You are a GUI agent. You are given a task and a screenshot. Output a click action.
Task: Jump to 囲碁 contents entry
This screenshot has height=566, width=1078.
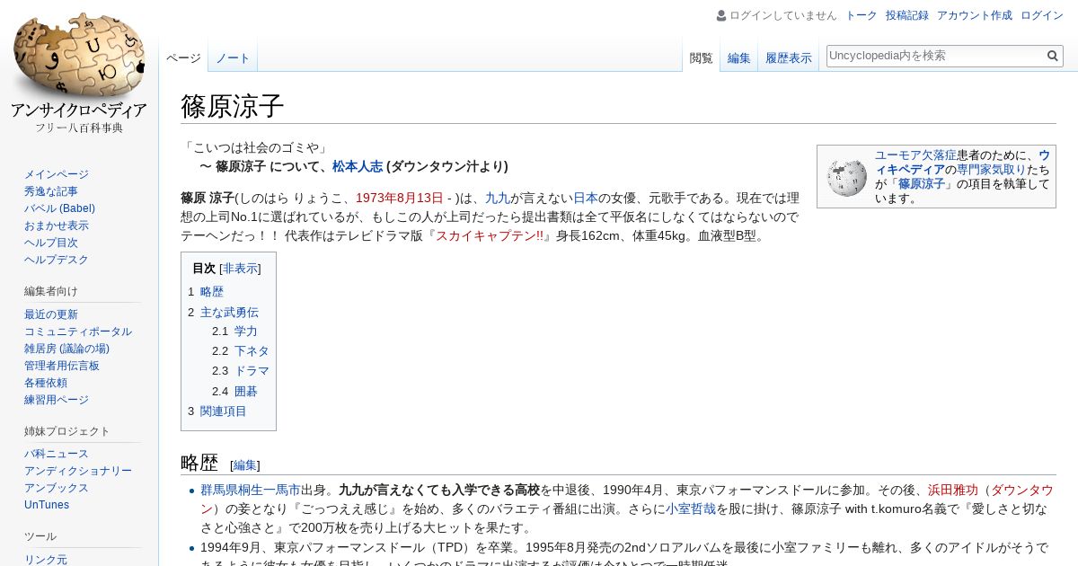click(246, 392)
